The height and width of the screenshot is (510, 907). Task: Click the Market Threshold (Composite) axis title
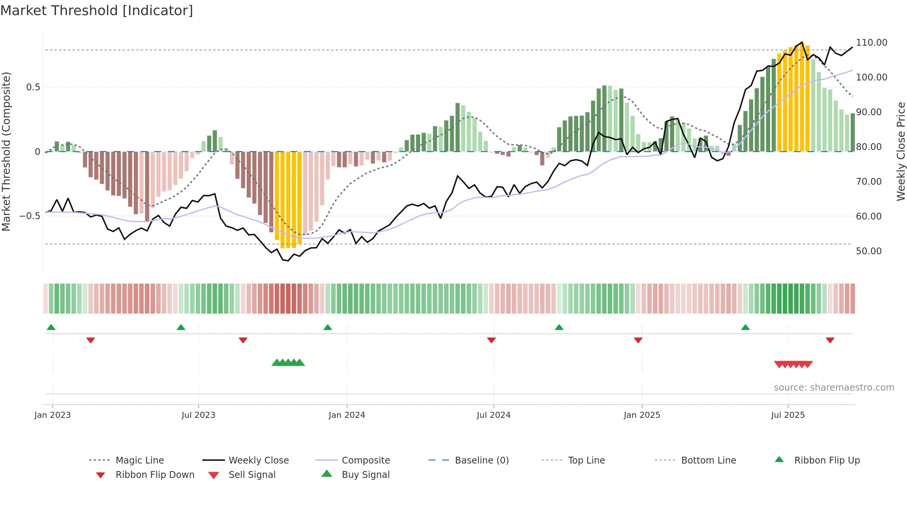pos(6,151)
